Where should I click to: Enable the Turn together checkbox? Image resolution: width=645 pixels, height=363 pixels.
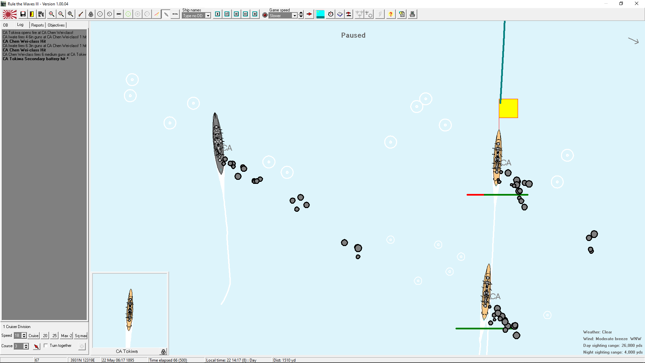click(x=46, y=346)
